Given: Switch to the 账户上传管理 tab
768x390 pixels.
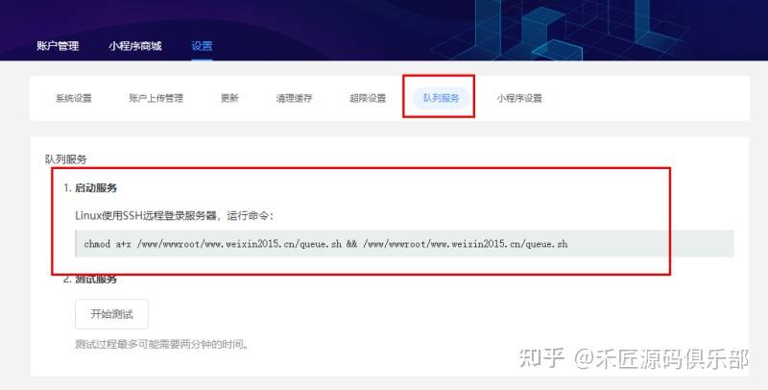Looking at the screenshot, I should pyautogui.click(x=156, y=98).
